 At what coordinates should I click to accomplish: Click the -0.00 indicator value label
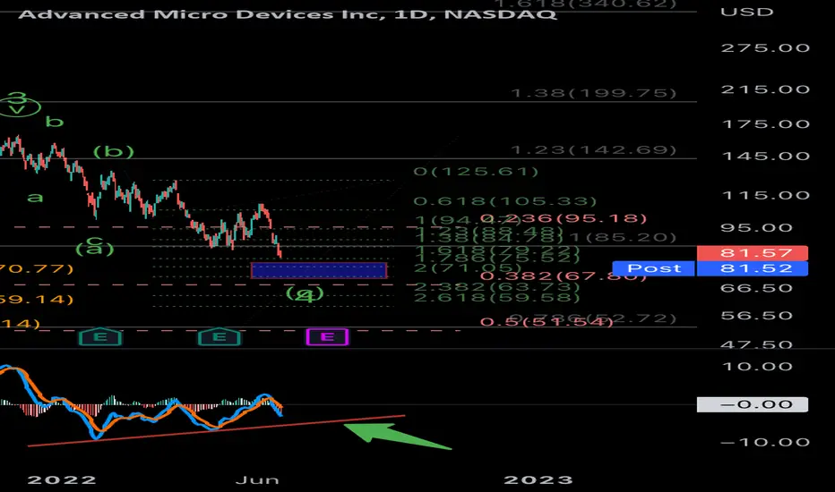pyautogui.click(x=752, y=404)
